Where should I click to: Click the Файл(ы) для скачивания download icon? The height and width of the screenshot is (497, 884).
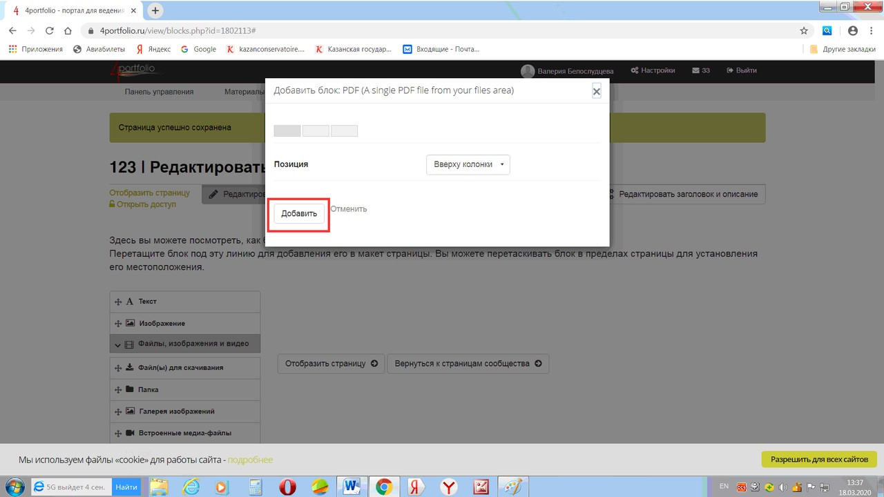(x=130, y=367)
